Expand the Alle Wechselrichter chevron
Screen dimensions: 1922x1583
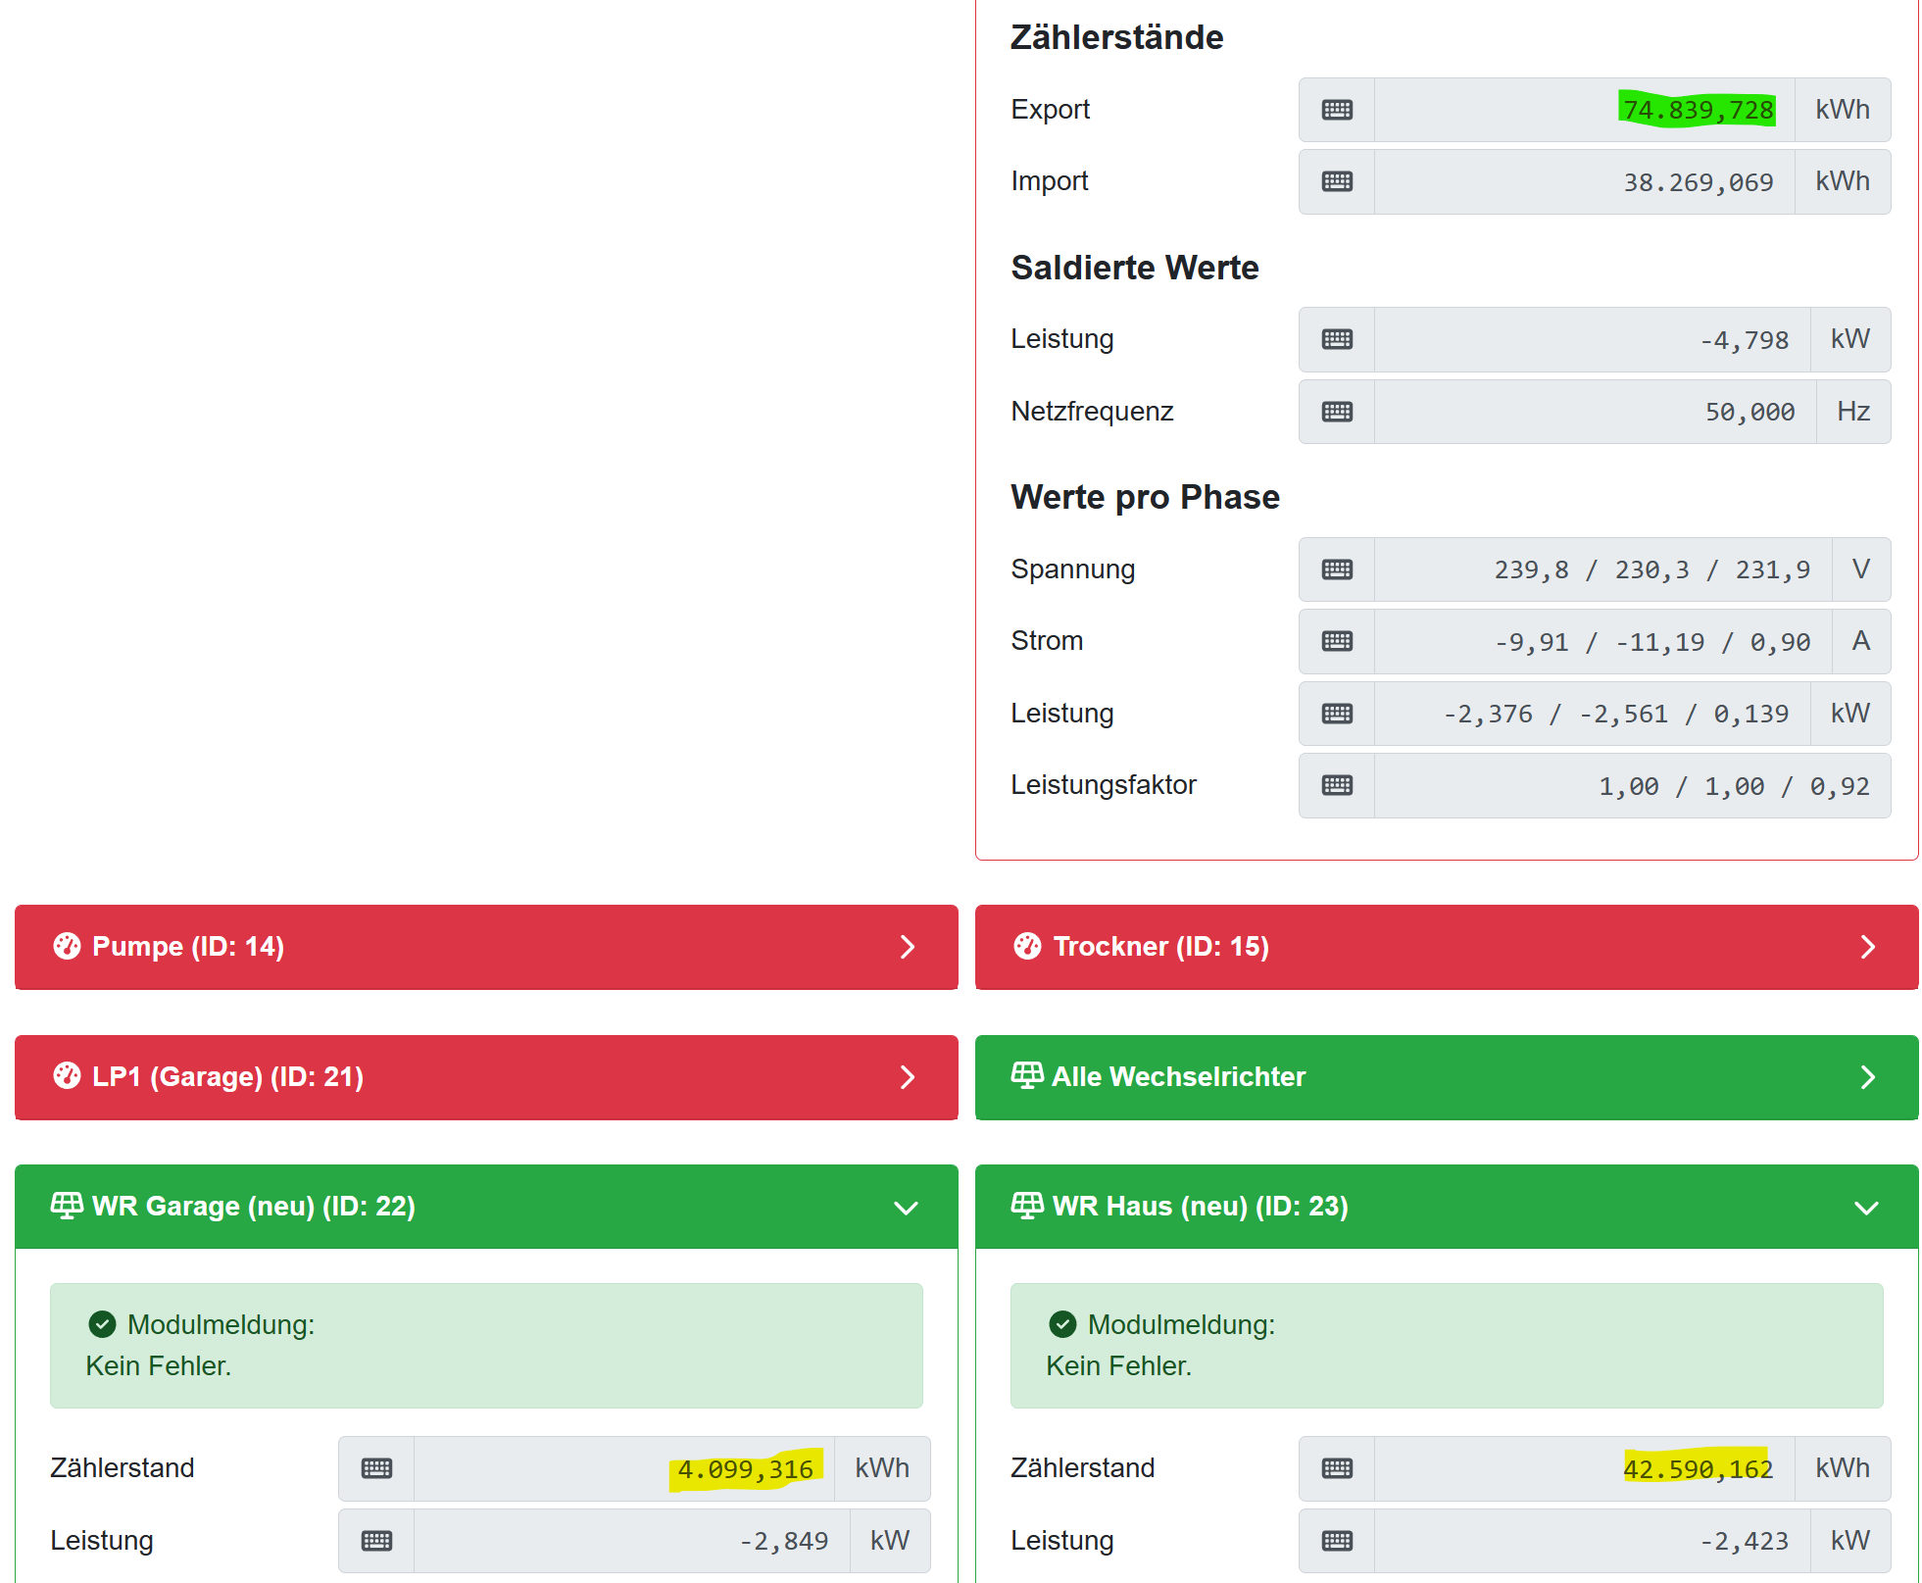click(x=1867, y=1077)
